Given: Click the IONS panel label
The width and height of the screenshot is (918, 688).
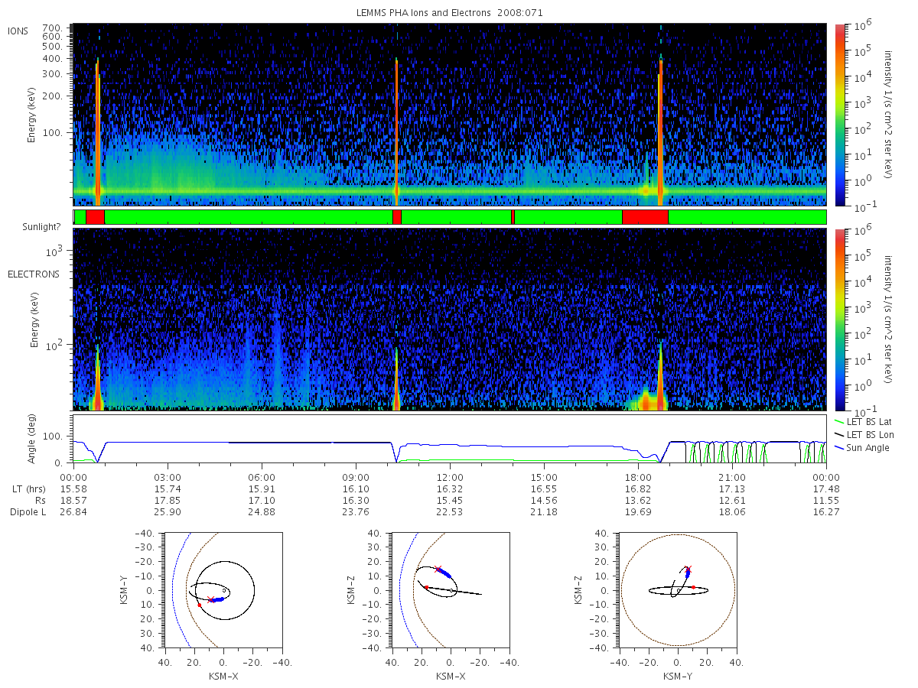Looking at the screenshot, I should 19,31.
